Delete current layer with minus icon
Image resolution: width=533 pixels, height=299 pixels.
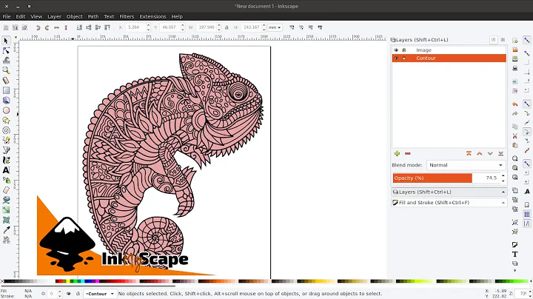(x=408, y=154)
